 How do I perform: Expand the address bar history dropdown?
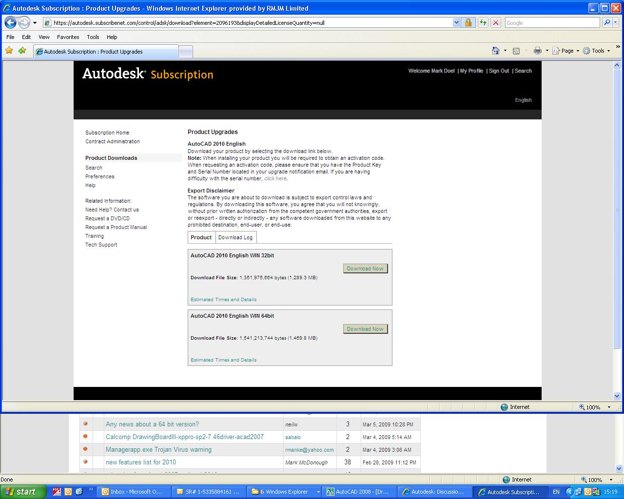(456, 22)
